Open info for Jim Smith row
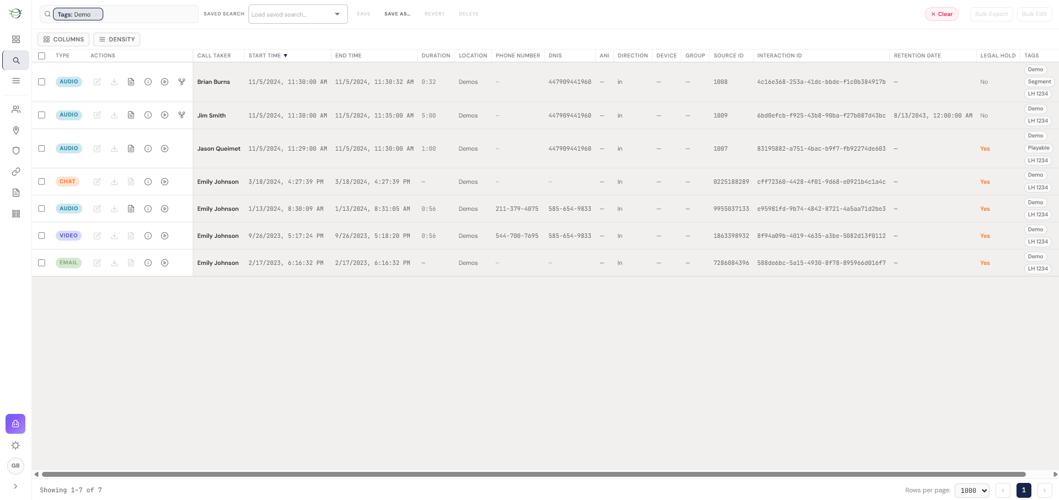1059x500 pixels. tap(148, 115)
